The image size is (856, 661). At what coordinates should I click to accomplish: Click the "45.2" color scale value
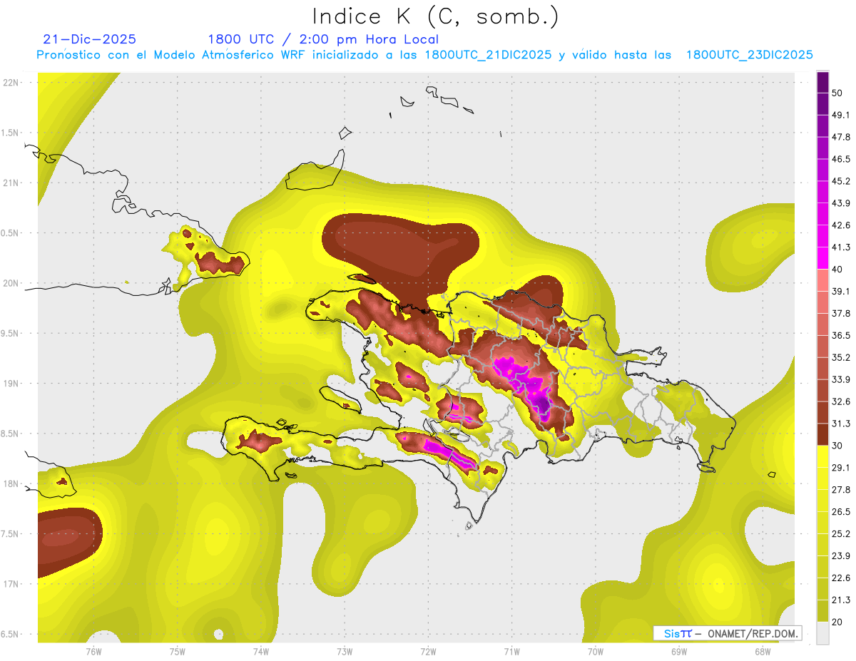click(840, 181)
